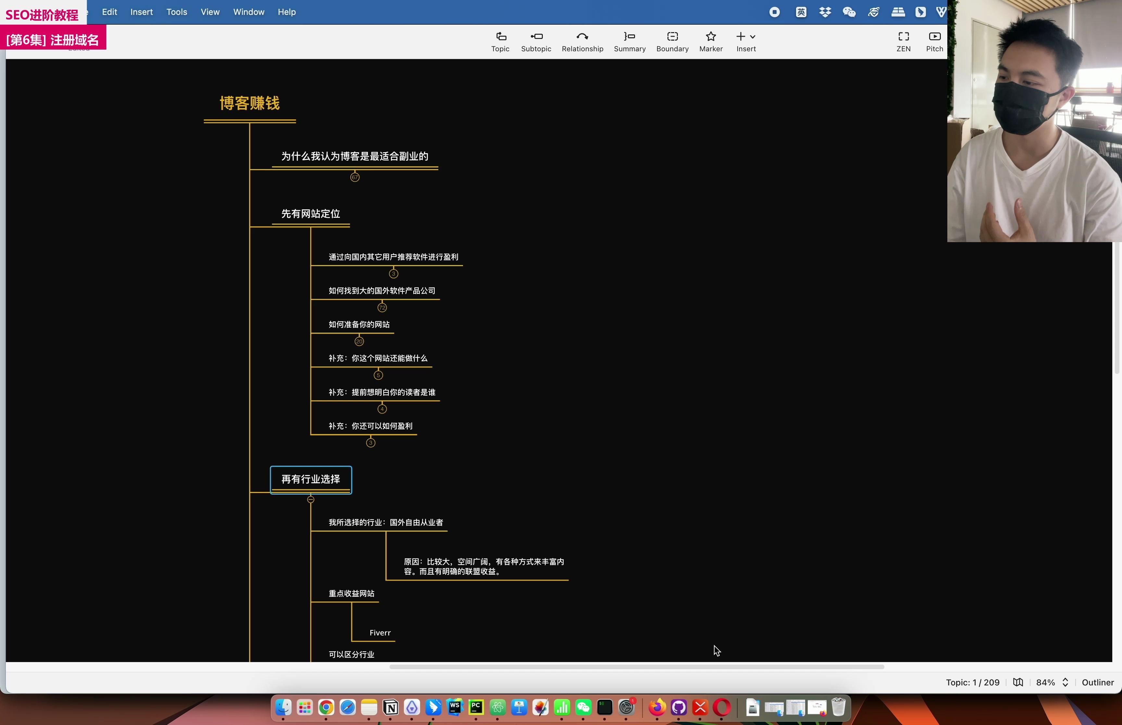The image size is (1122, 725).
Task: Select the 原因：比较大，空间广阔 note topic
Action: 483,567
